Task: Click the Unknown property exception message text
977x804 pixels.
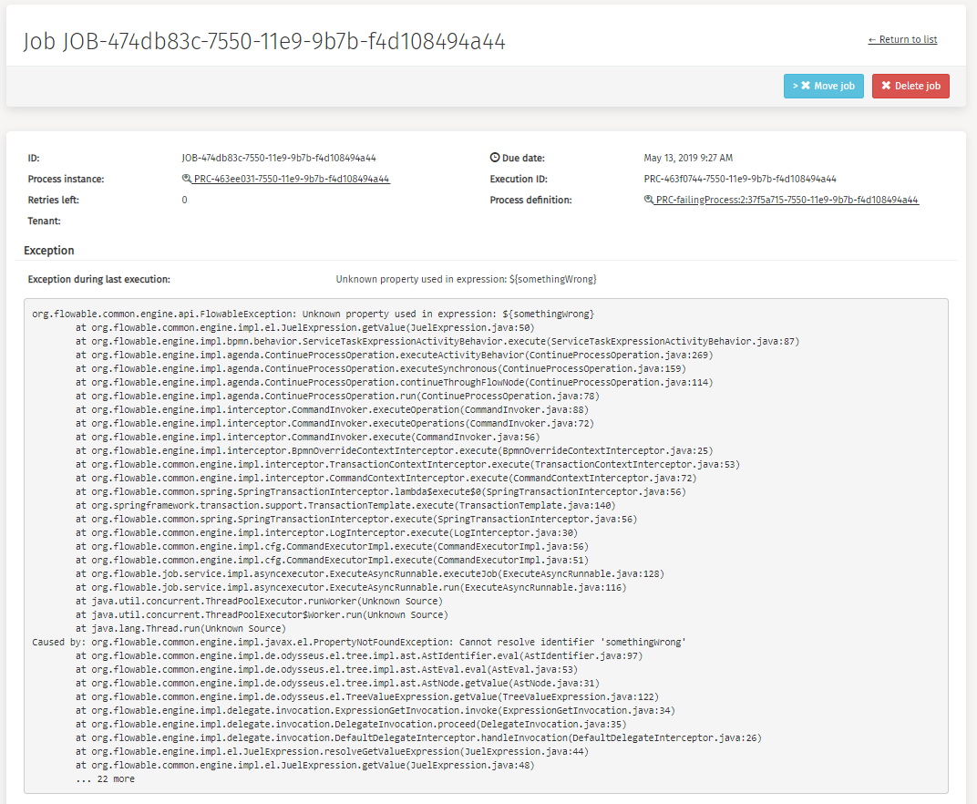Action: click(466, 279)
